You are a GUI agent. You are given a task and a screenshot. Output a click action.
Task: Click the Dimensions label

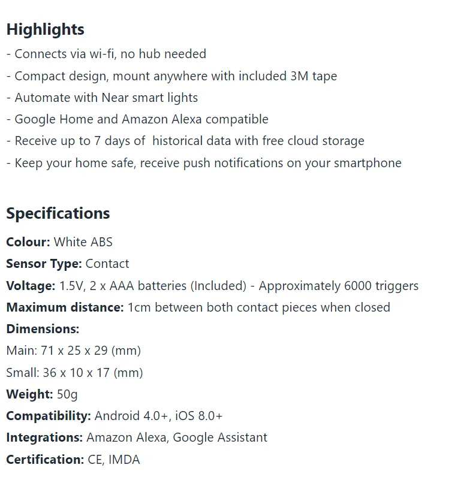click(43, 329)
